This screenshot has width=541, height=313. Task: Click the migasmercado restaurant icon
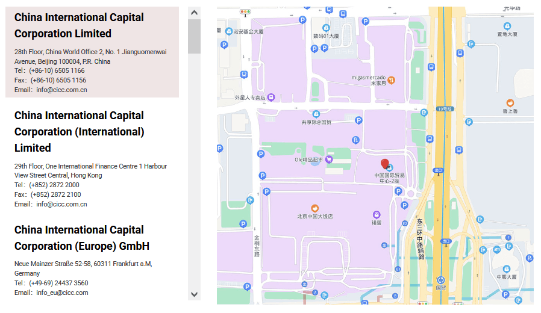coord(391,80)
